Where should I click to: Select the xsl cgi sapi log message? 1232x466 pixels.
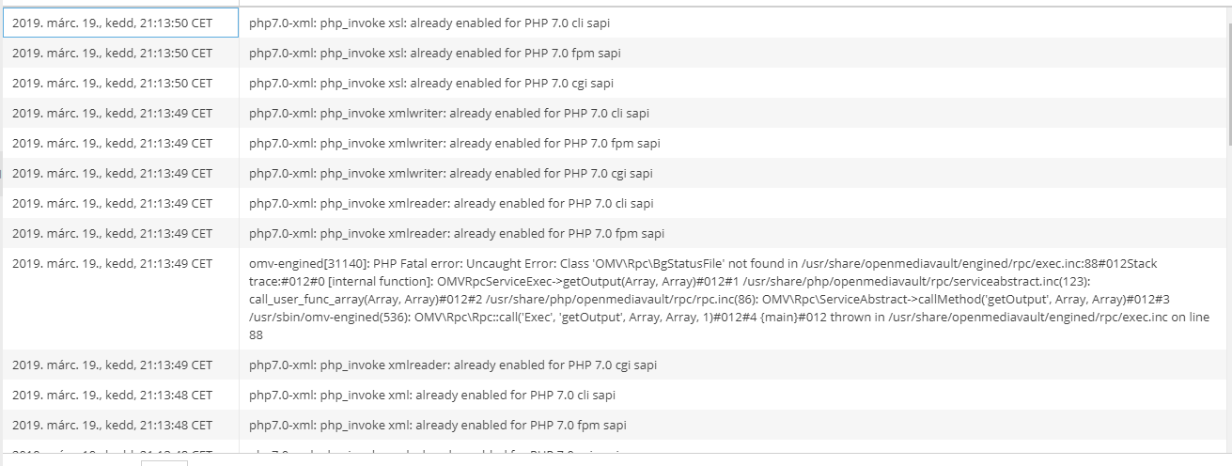click(431, 83)
